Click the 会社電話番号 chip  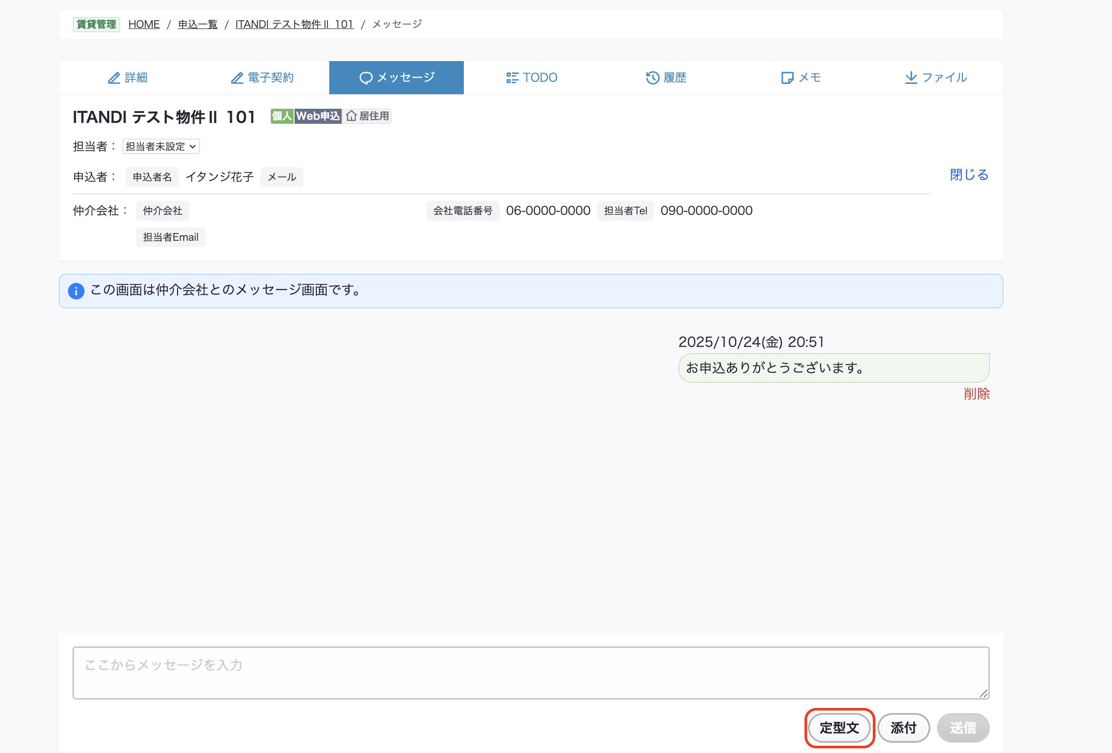463,211
